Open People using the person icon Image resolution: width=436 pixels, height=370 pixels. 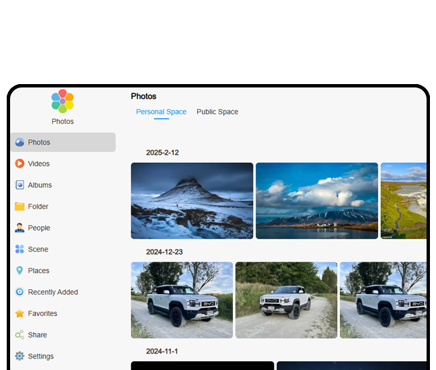point(20,228)
